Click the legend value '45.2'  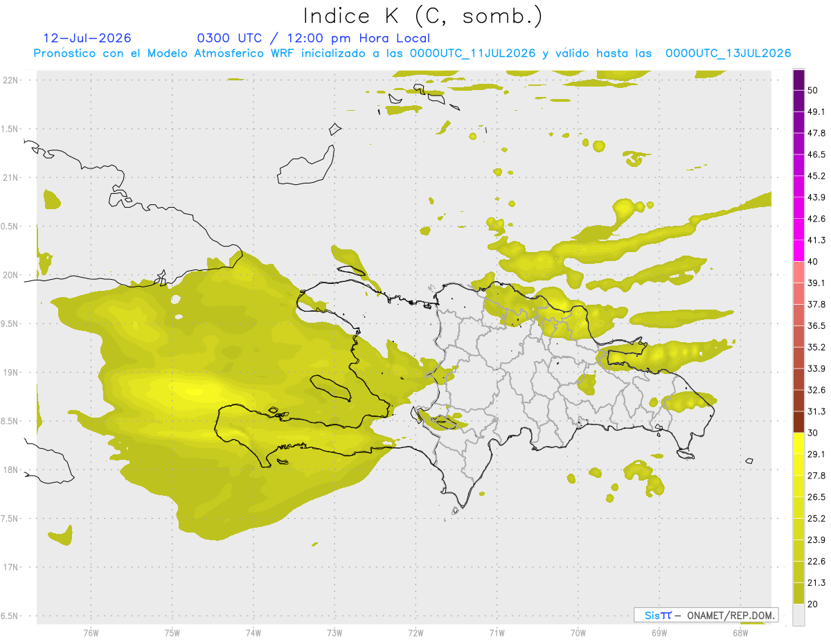pos(816,176)
